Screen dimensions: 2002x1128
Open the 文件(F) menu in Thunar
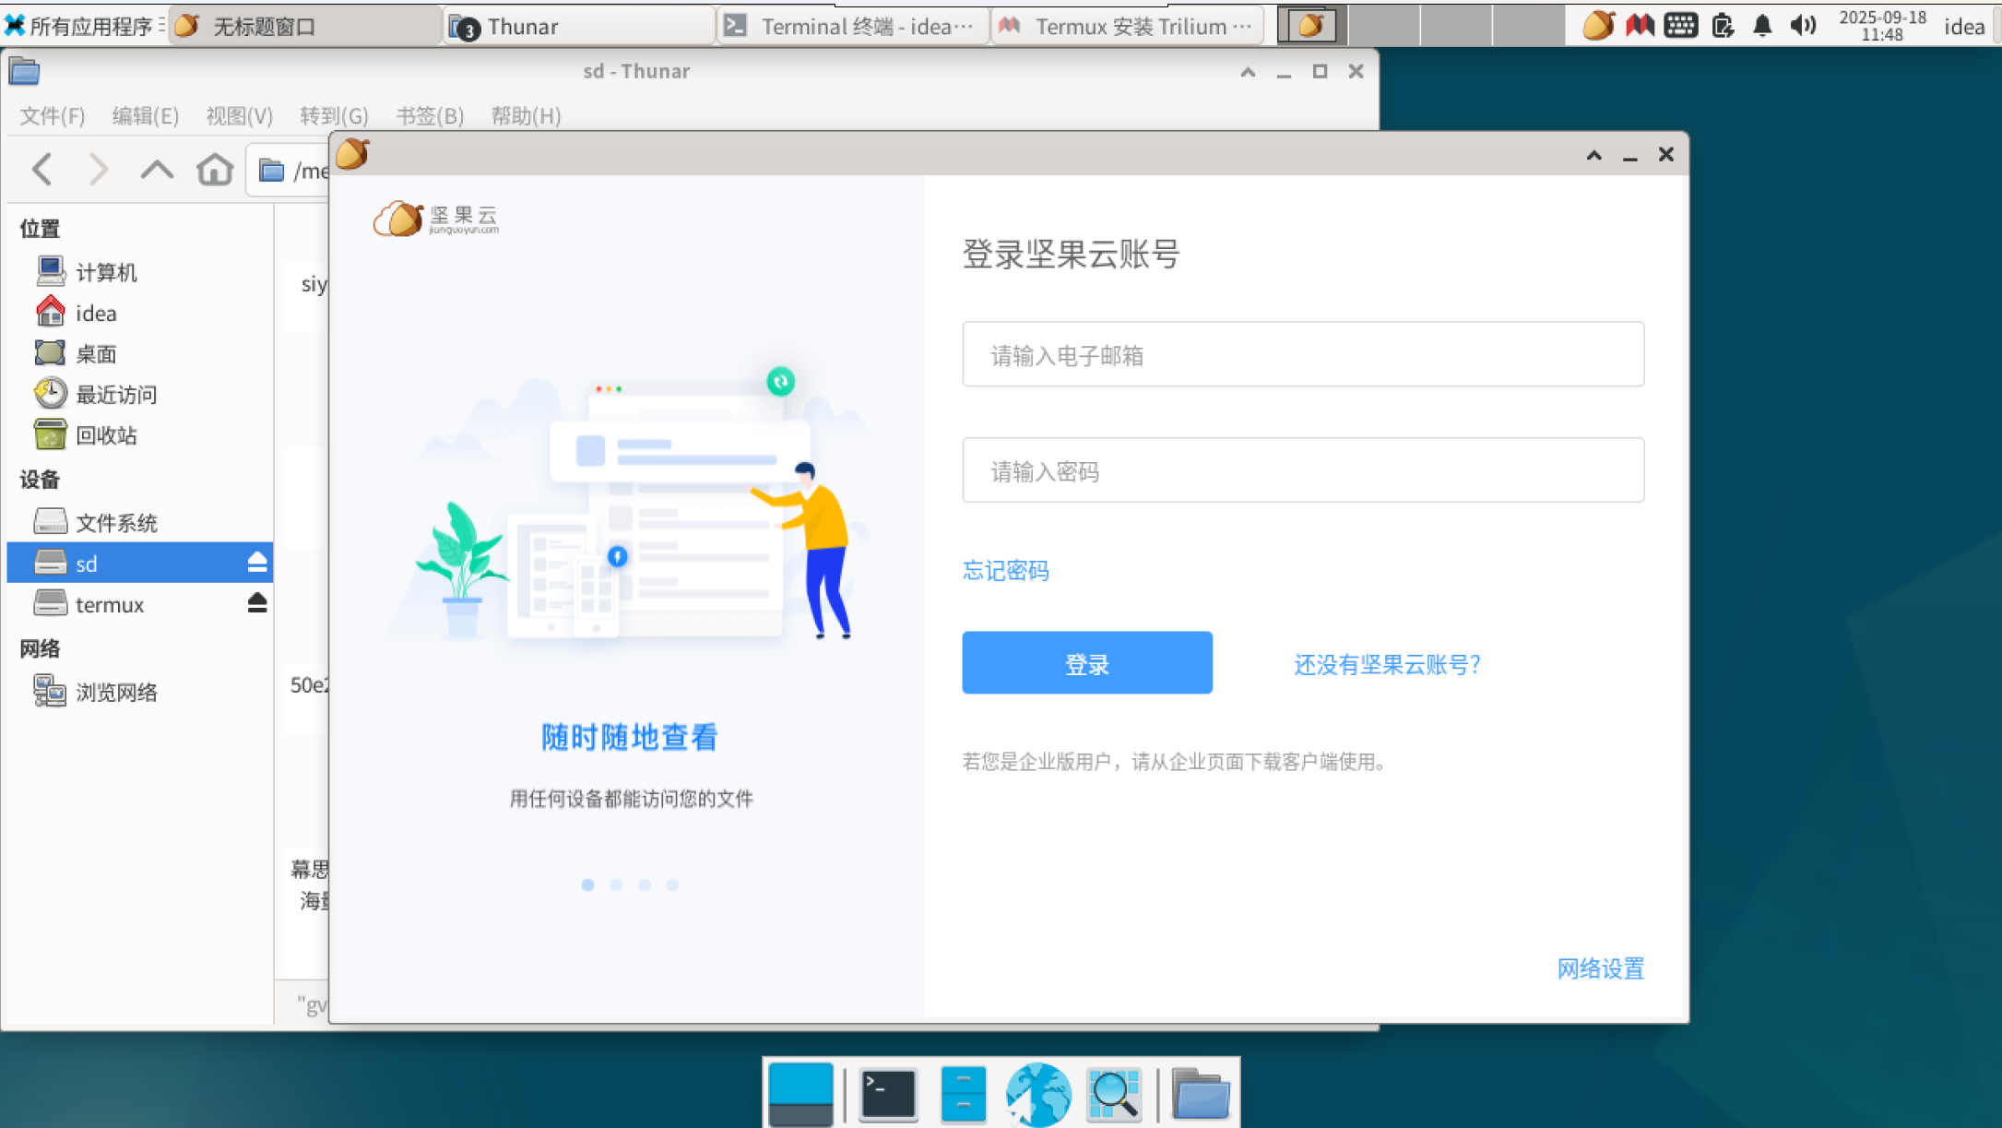pos(51,115)
